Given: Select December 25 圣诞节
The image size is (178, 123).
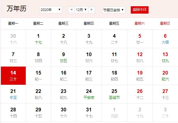Looking at the screenshot, I should tap(114, 94).
